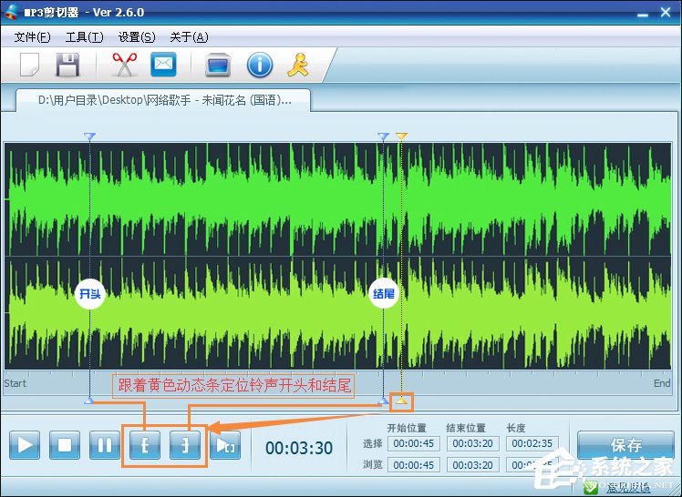Click the new blank file icon
Image resolution: width=682 pixels, height=497 pixels.
[30, 65]
